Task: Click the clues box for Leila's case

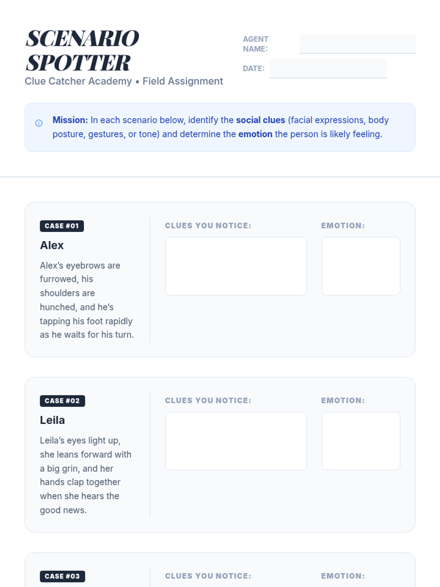Action: pyautogui.click(x=236, y=441)
